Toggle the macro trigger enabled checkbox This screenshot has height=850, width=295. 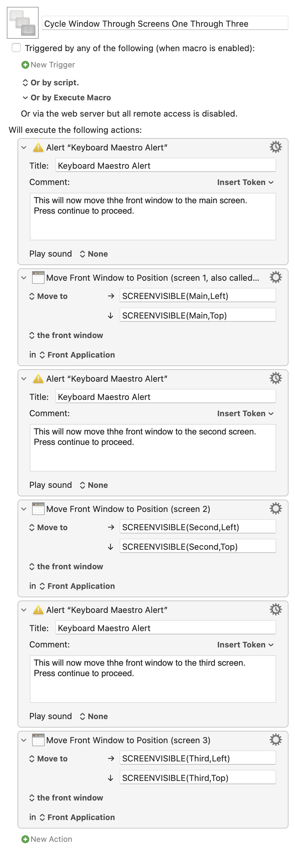click(x=16, y=48)
